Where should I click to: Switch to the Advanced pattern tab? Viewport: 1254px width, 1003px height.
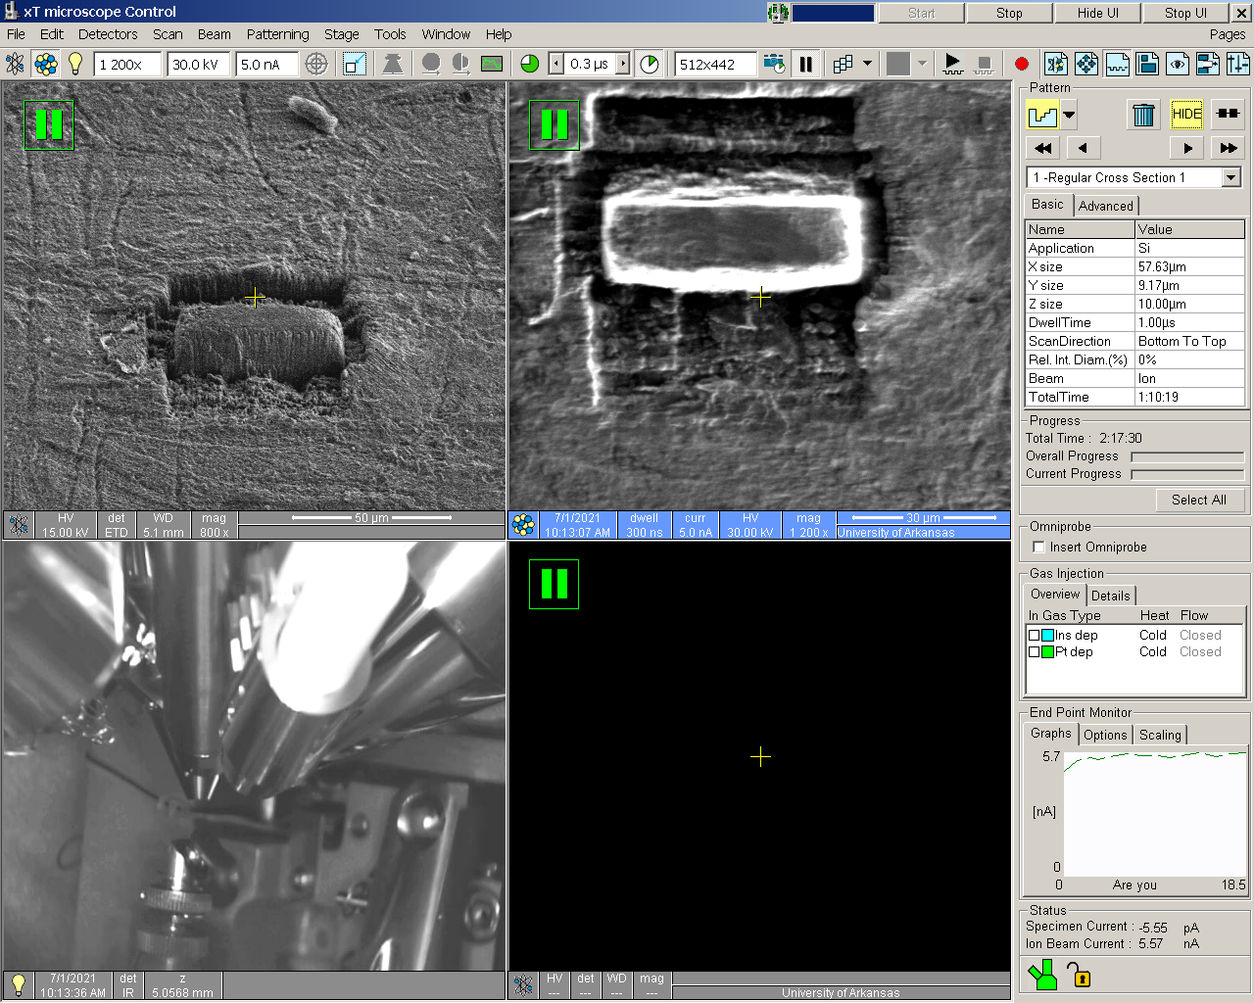(1105, 206)
